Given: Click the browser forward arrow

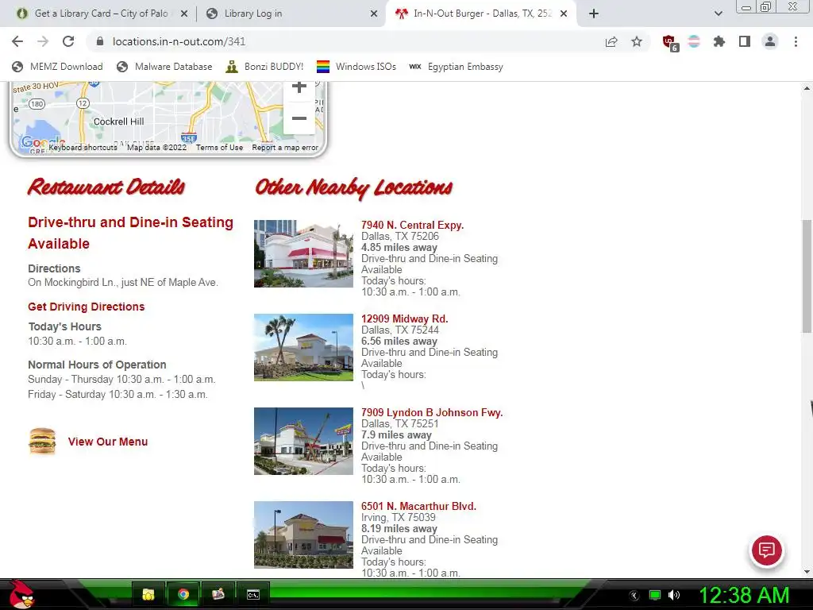Looking at the screenshot, I should 43,41.
